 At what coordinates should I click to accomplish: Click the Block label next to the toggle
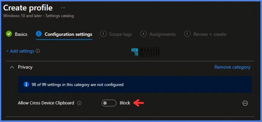(125, 103)
